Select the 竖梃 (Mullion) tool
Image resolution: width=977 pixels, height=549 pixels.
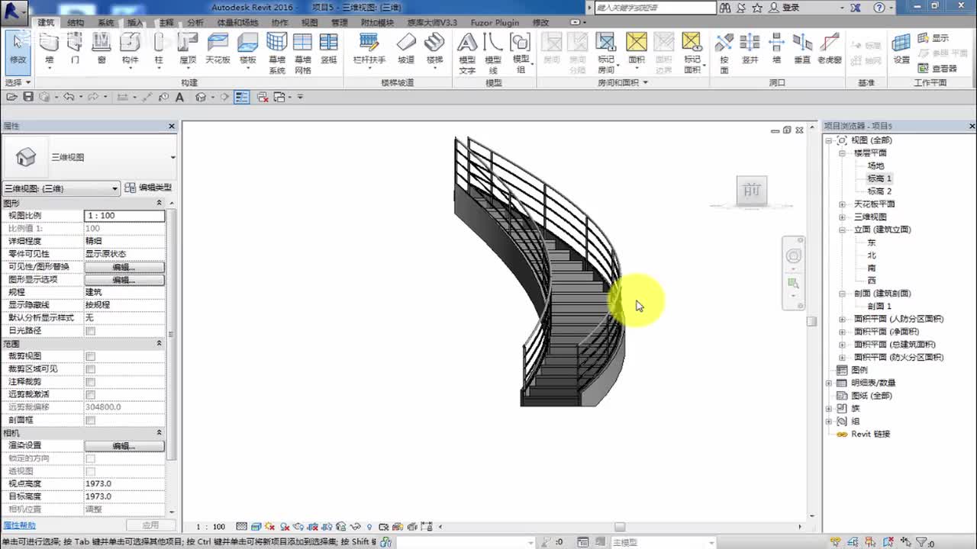tap(329, 49)
